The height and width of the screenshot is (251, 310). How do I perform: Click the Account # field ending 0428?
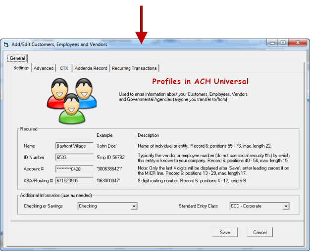[x=74, y=169]
